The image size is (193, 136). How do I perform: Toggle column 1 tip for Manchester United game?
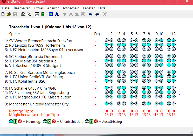[107, 104]
